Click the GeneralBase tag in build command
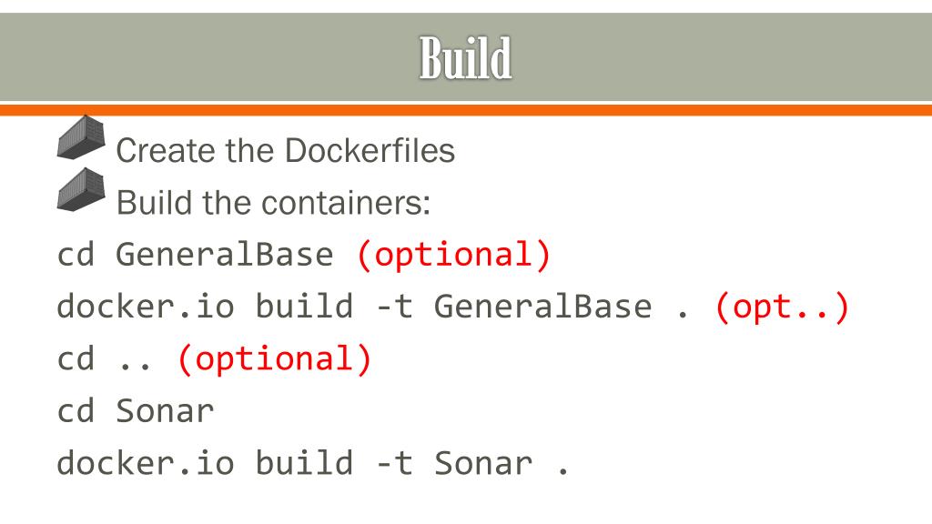 (x=542, y=307)
